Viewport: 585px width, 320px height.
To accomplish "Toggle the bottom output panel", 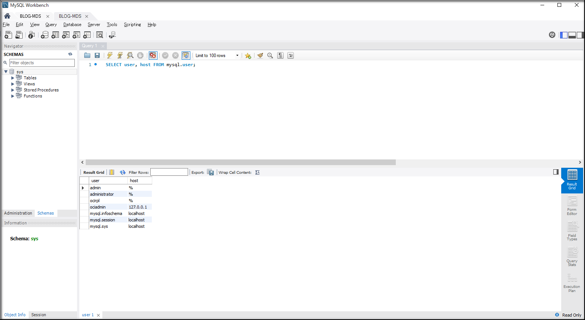I will 572,35.
